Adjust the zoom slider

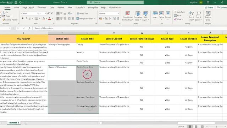click(216, 127)
